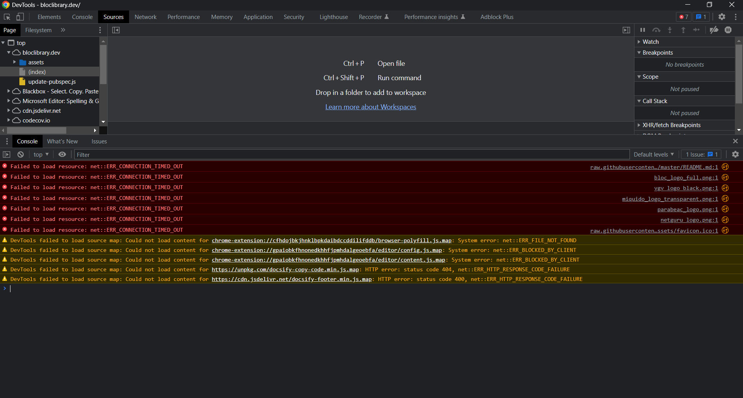Open the Default levels dropdown

[653, 154]
